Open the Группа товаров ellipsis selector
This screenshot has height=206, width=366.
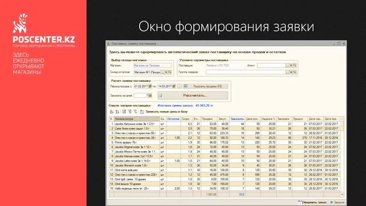point(288,72)
